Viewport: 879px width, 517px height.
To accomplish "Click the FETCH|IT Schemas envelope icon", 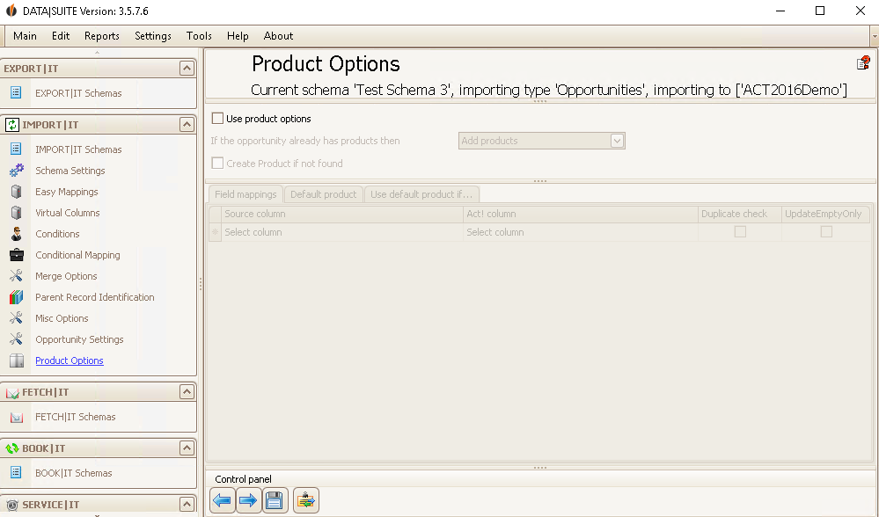I will (16, 418).
